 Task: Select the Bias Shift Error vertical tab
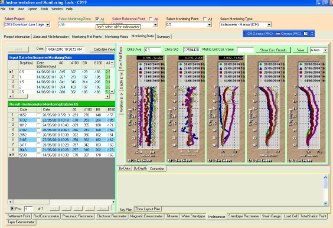coord(121,58)
